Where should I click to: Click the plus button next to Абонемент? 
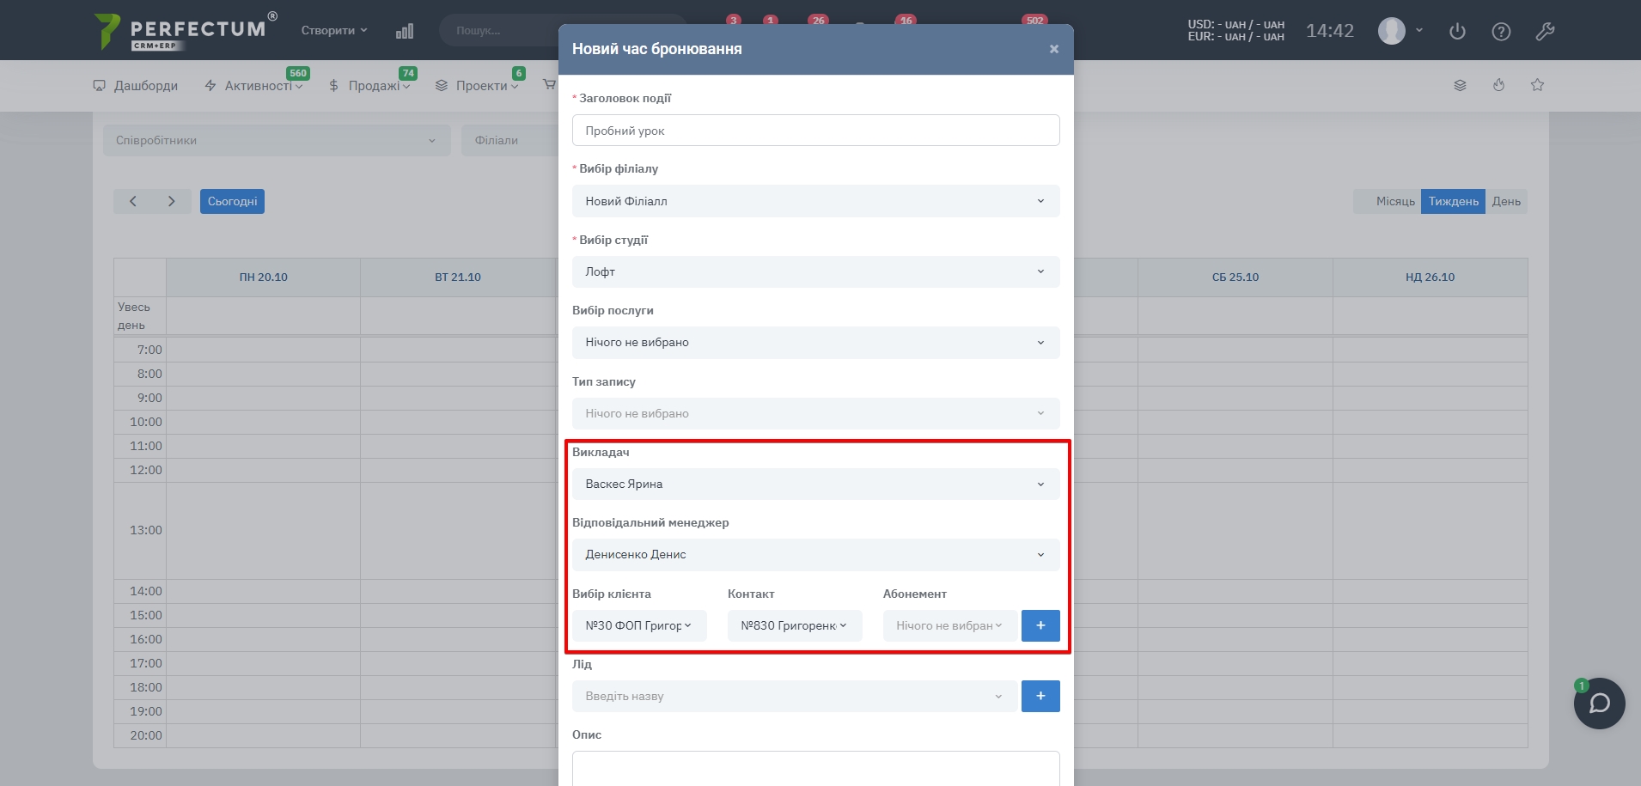click(1040, 625)
